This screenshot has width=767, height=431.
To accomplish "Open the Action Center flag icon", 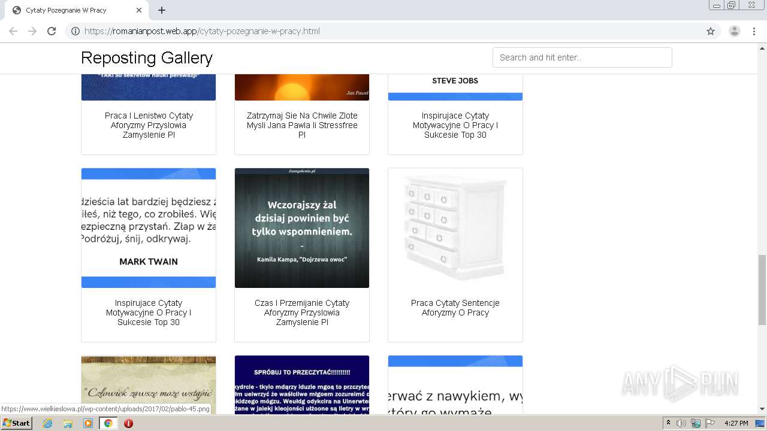I will click(x=709, y=423).
